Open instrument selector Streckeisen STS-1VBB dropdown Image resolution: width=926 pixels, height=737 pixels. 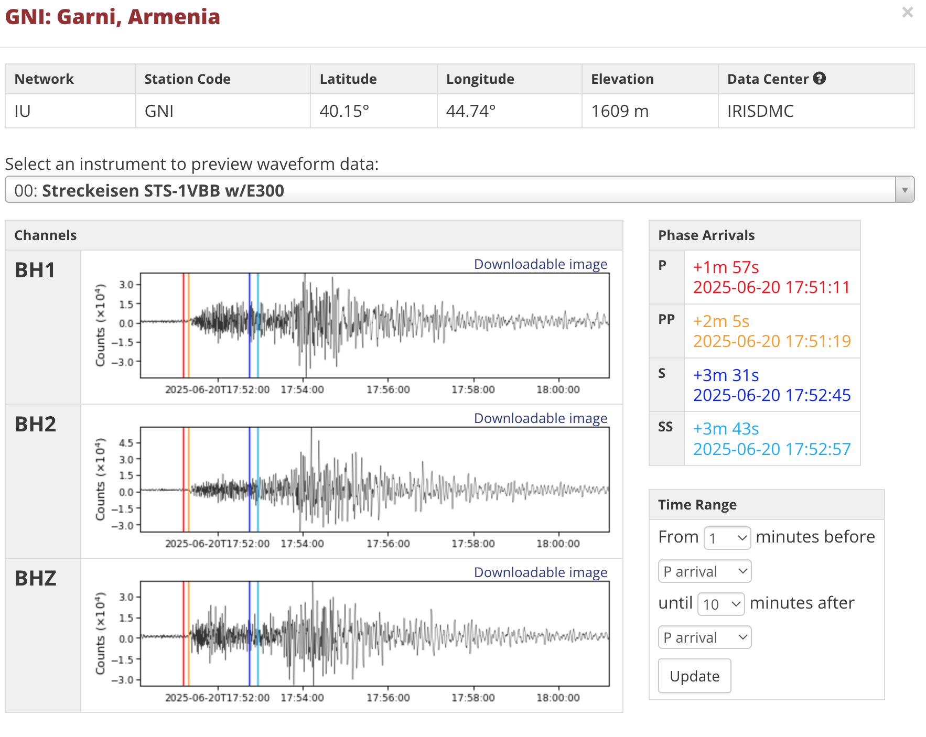459,190
